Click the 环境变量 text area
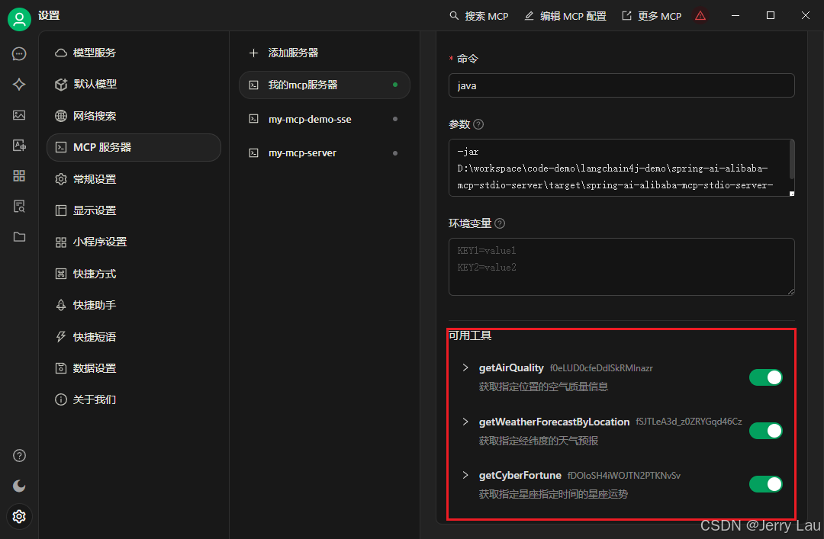824x539 pixels. point(621,267)
